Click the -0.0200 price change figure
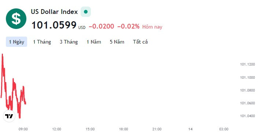The image size is (258, 134). (102, 26)
